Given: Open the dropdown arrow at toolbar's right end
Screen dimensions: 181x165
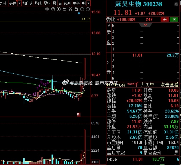Looking at the screenshot, I should (x=88, y=3).
